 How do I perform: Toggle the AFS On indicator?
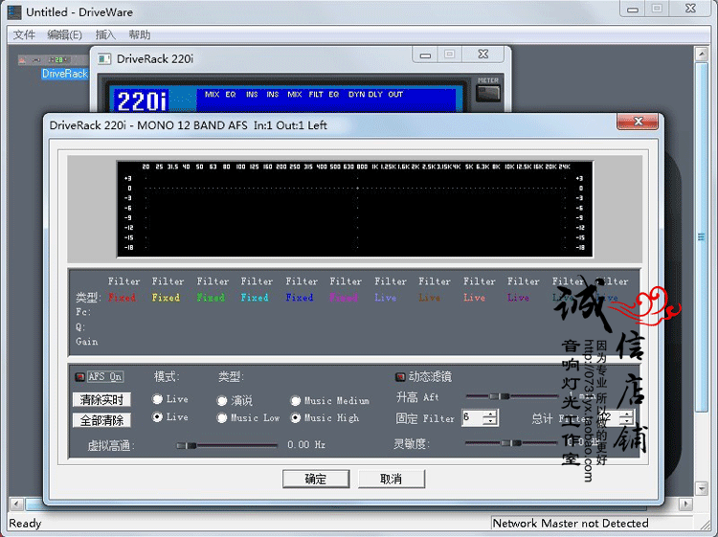[x=79, y=377]
